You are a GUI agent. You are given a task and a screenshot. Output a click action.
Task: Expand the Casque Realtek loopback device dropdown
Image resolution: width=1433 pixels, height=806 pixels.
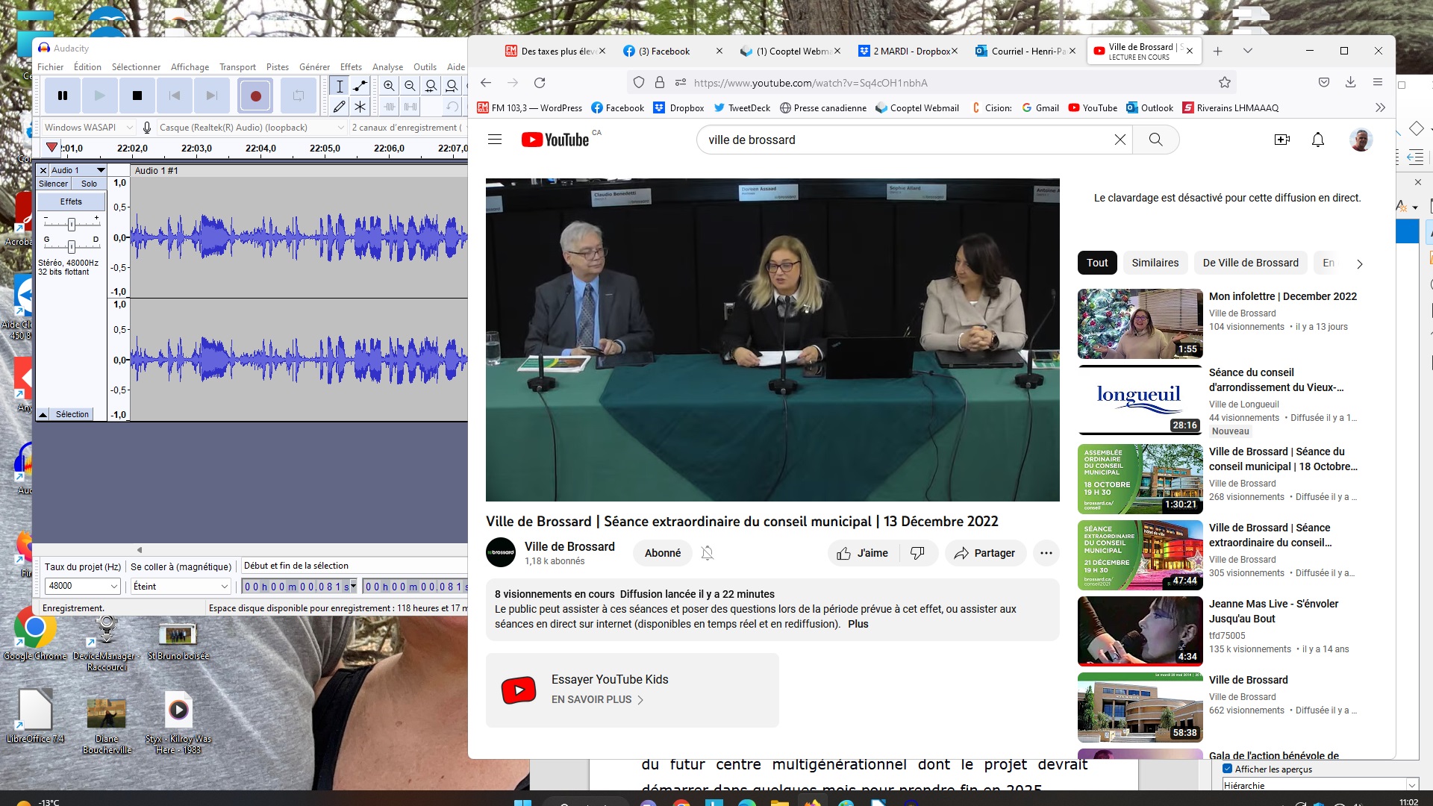340,128
